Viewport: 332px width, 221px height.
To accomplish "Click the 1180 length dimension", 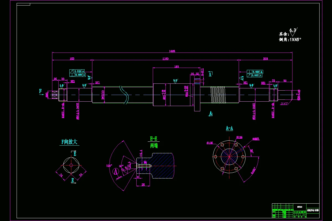I will point(165,59).
